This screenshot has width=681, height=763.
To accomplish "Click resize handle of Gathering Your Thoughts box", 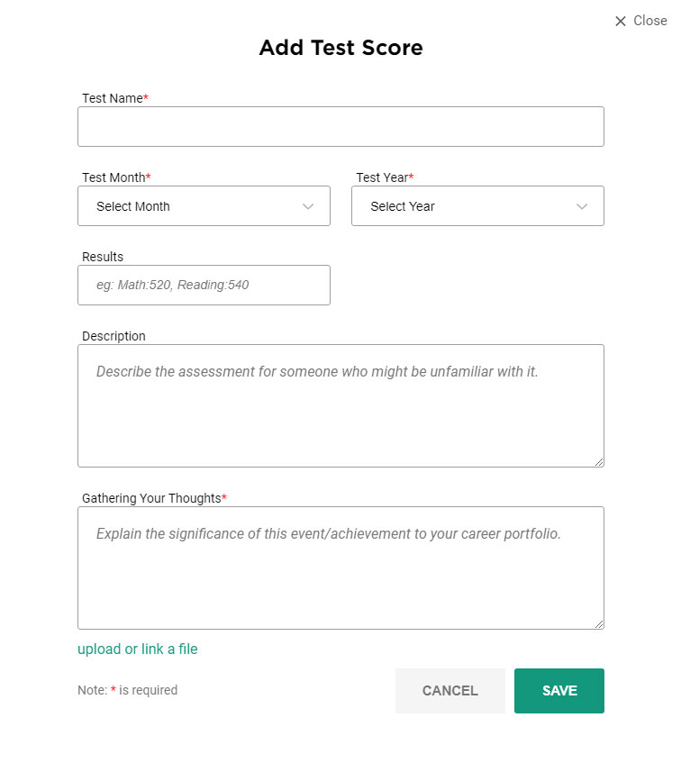I will pyautogui.click(x=599, y=624).
